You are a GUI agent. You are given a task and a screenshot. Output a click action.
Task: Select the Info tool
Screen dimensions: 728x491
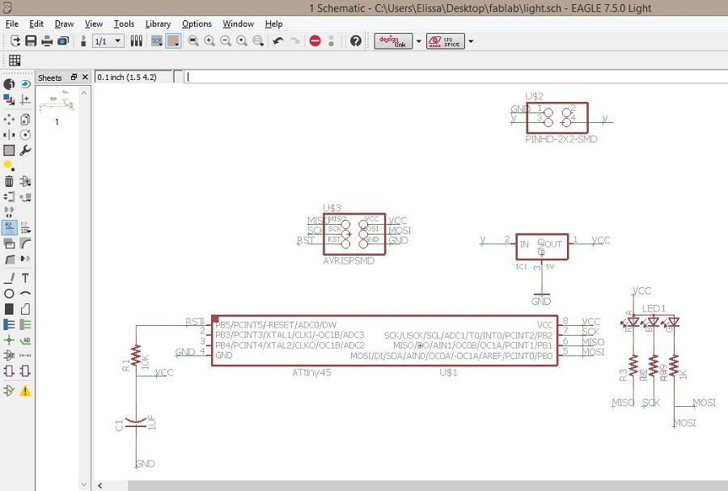point(9,84)
